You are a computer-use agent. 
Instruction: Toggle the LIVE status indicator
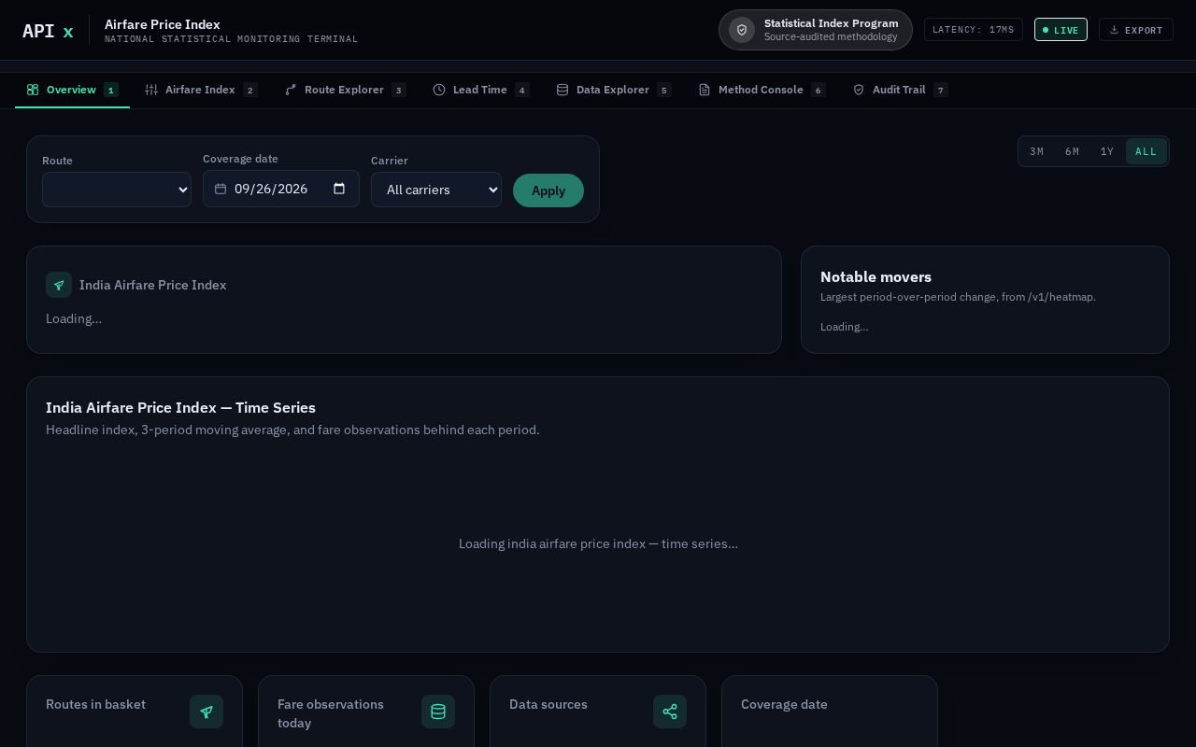(x=1061, y=30)
